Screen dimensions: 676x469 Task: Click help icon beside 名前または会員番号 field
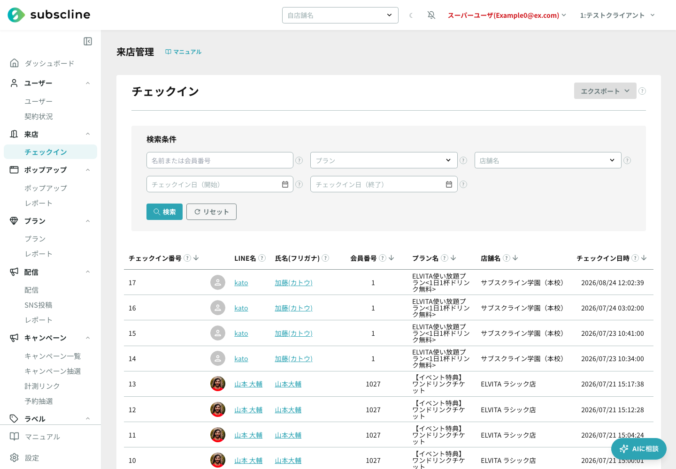(299, 160)
